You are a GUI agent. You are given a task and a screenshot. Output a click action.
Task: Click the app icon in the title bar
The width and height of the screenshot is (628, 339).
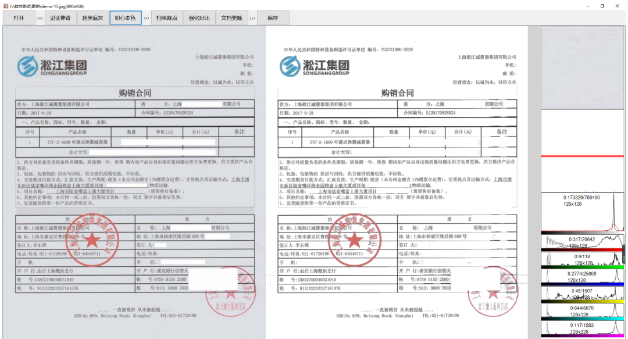pos(5,5)
